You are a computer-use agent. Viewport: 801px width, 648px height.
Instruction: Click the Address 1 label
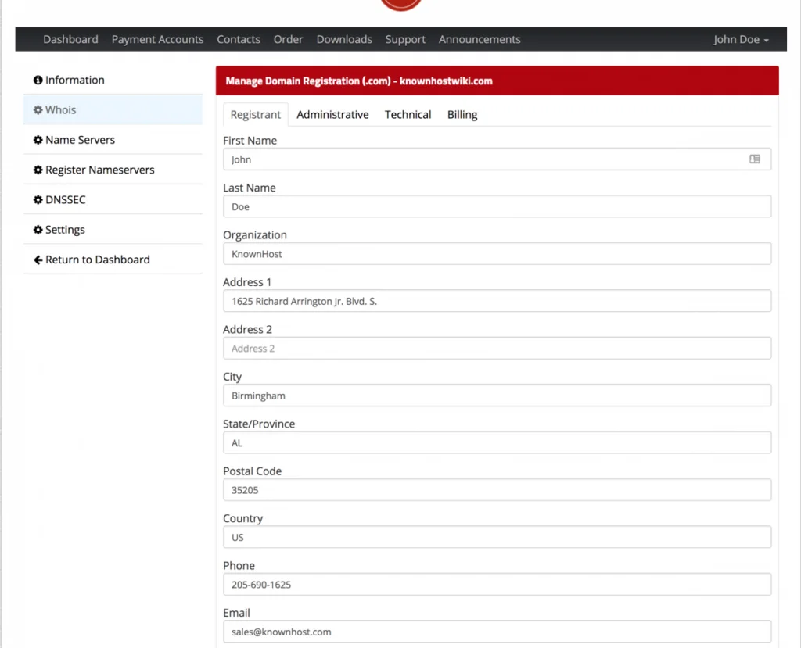tap(247, 282)
